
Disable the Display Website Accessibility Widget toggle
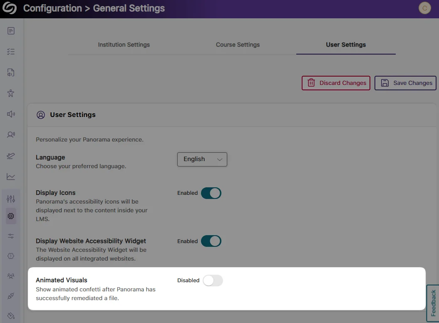click(x=211, y=241)
